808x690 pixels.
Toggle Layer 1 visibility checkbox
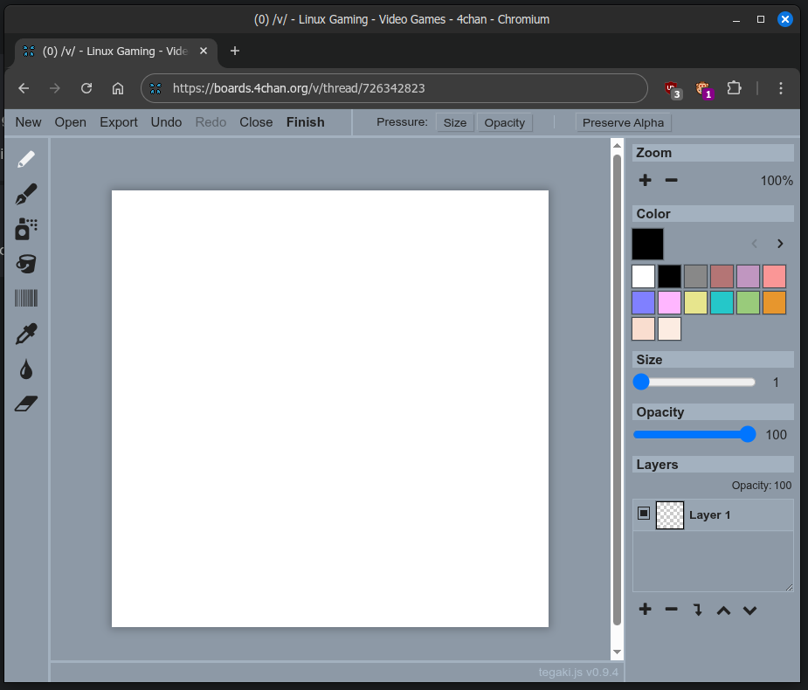click(644, 514)
